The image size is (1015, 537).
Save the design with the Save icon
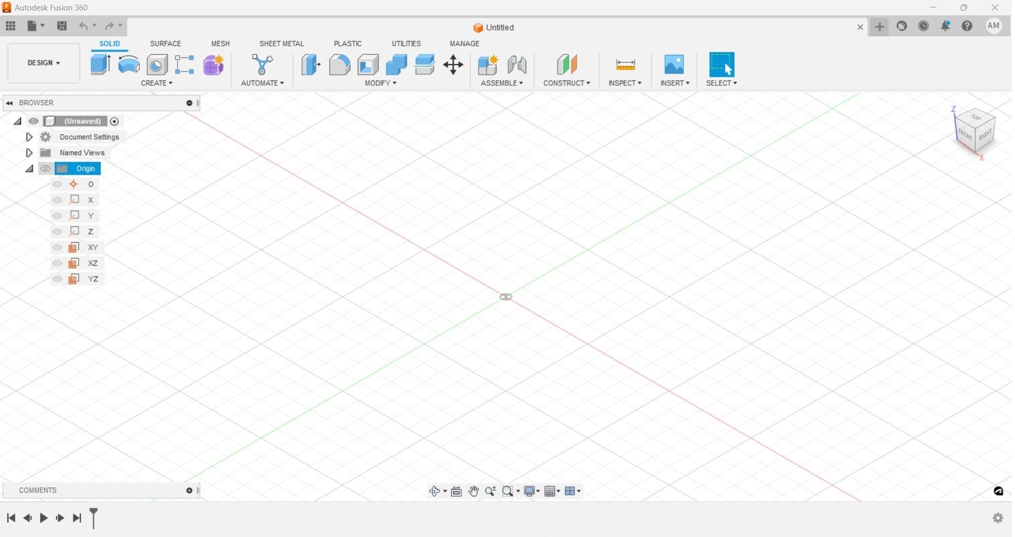62,26
